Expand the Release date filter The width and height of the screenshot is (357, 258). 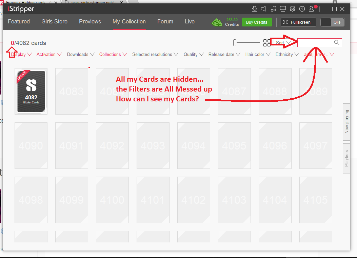point(224,55)
